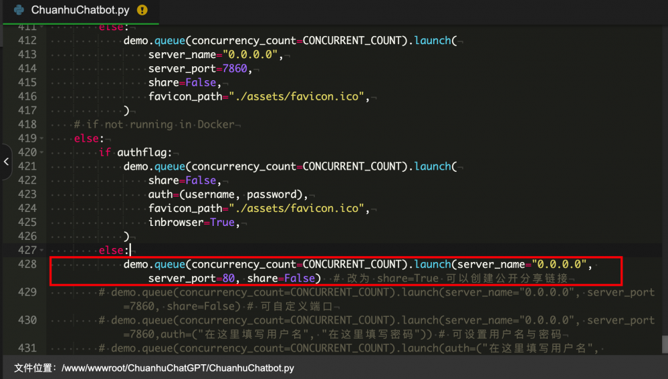The image size is (668, 379).
Task: Click the left sidebar collapse arrow
Action: tap(6, 162)
